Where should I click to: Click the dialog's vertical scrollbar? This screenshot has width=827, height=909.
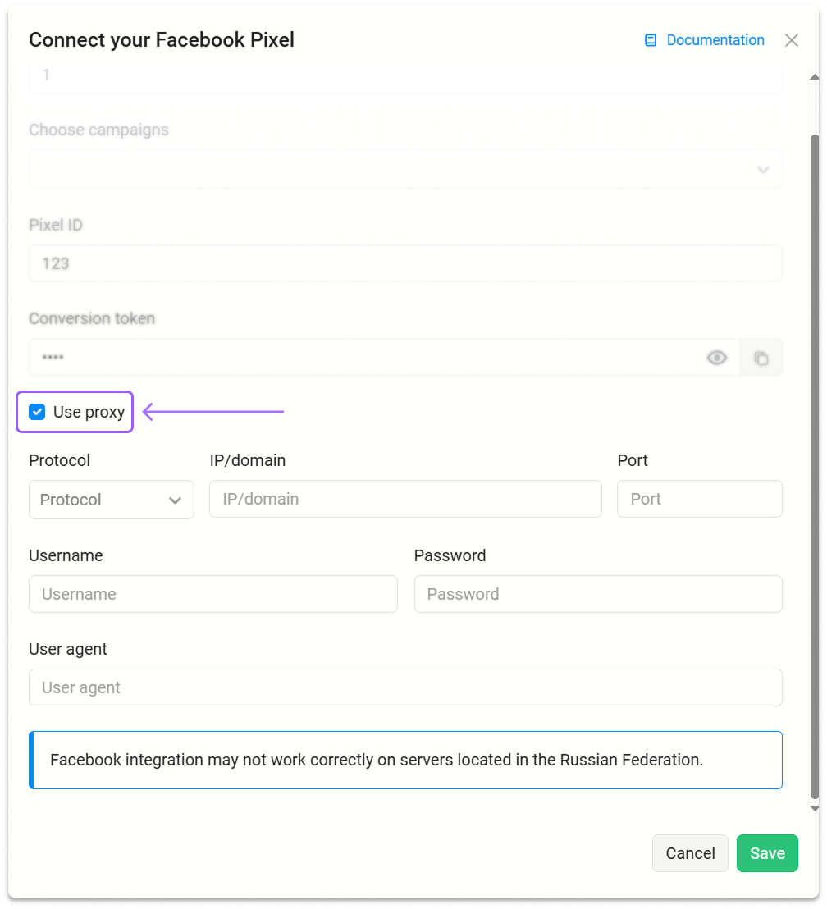pos(814,459)
